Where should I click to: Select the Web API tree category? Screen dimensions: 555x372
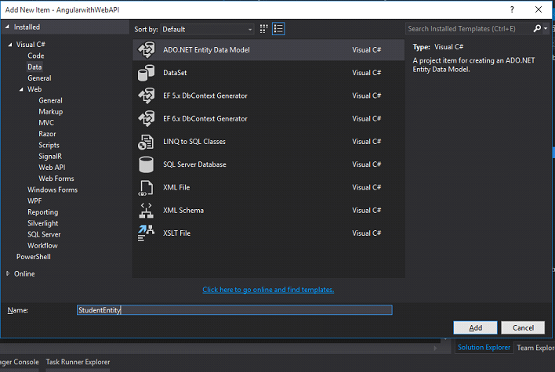(52, 168)
